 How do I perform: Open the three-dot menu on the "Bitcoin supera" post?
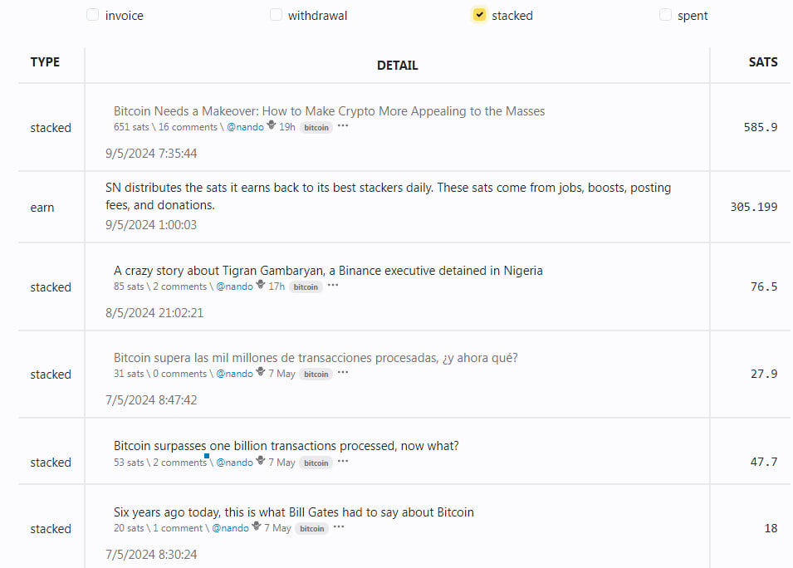[343, 373]
